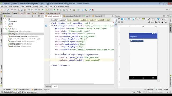Click the Stop square toolbar icon
Viewport: 172px width, 96px height.
coord(70,10)
